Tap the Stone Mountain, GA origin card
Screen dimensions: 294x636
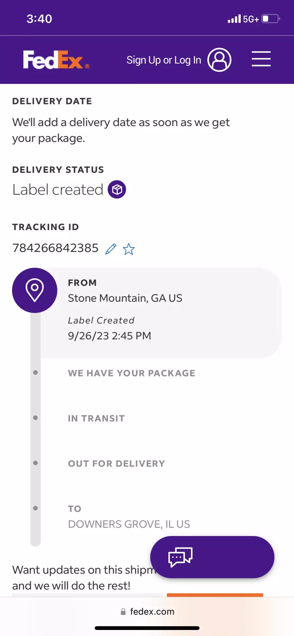(161, 313)
